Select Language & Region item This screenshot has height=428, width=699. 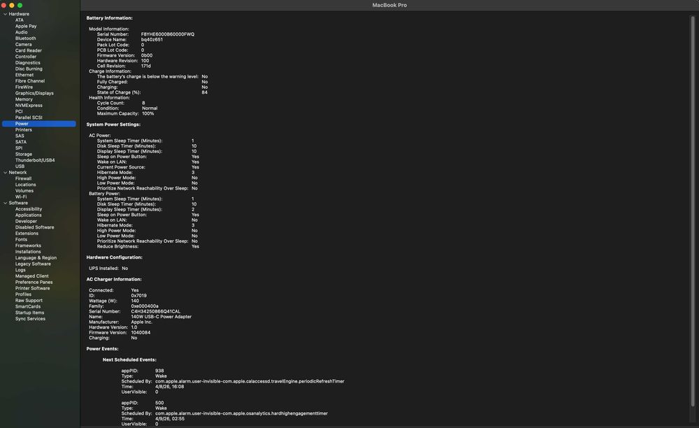click(36, 257)
